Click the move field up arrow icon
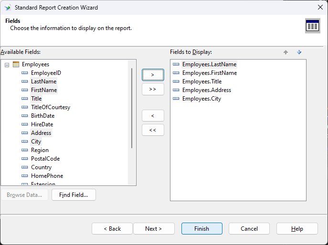The height and width of the screenshot is (245, 328). point(286,52)
